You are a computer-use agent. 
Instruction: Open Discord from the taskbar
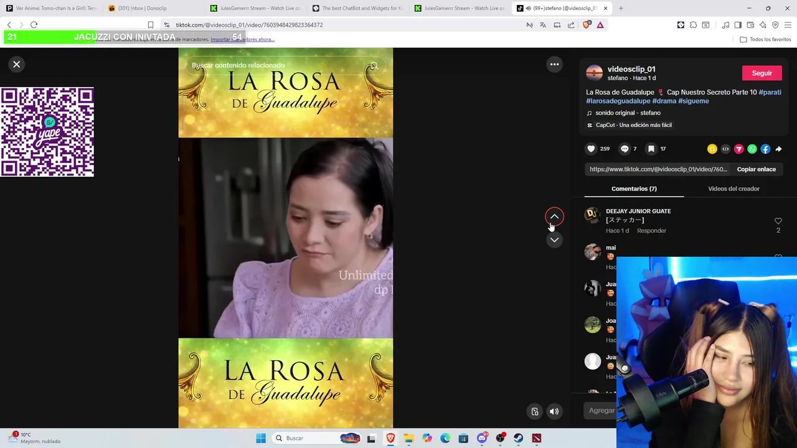click(x=482, y=438)
